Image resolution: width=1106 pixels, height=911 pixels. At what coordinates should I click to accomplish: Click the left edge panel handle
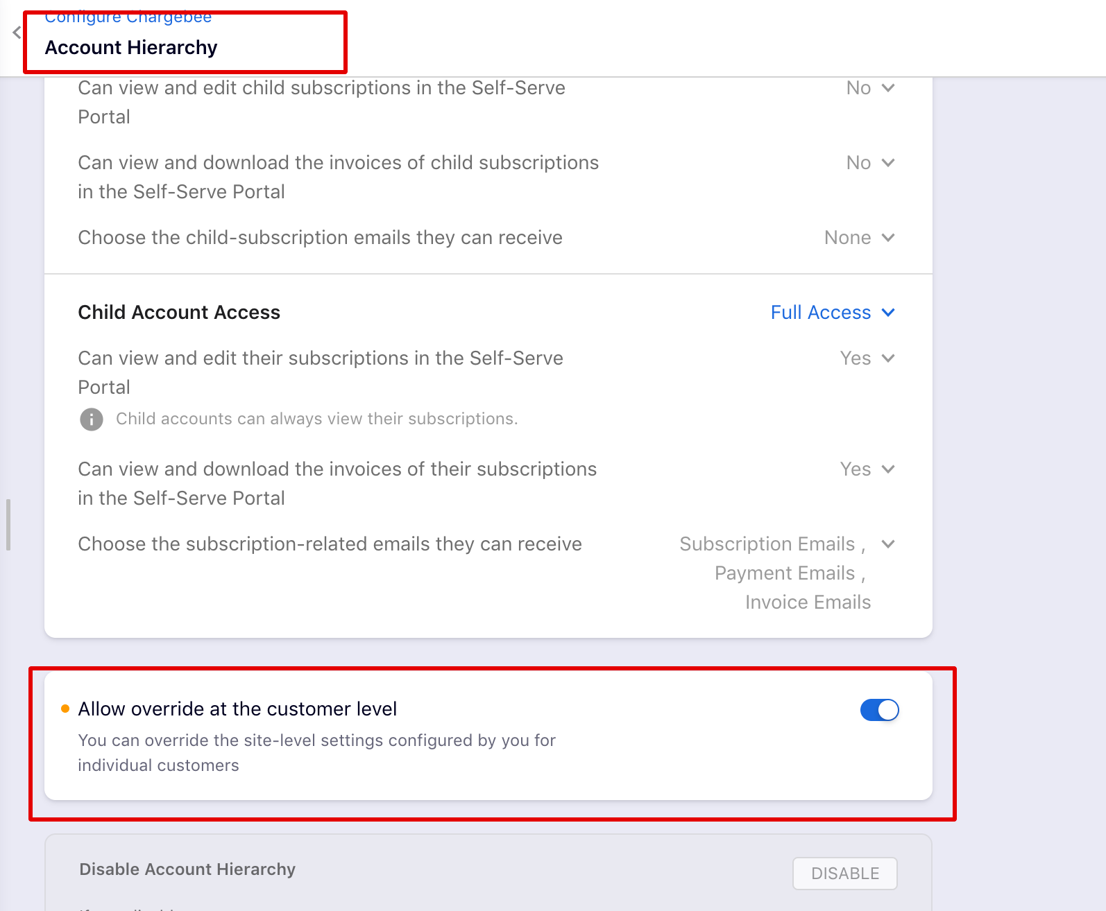8,524
